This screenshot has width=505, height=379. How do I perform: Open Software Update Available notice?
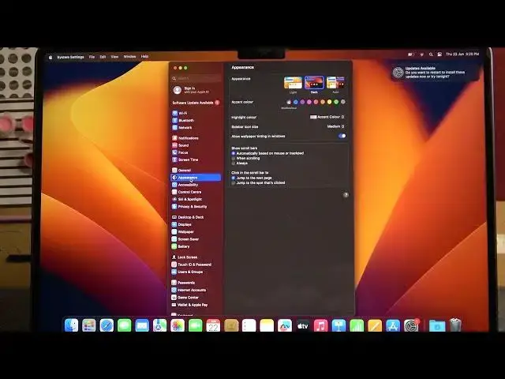(196, 103)
